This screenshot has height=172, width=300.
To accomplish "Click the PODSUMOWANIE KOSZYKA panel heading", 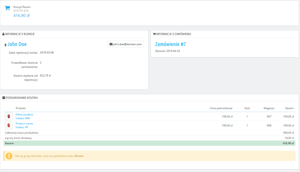I will (x=22, y=98).
